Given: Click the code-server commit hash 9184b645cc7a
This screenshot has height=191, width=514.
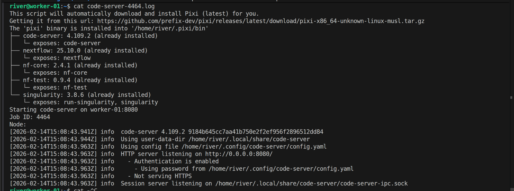Looking at the screenshot, I should [255, 132].
